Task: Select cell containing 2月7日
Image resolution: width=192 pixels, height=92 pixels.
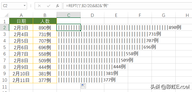Action: 21,54
